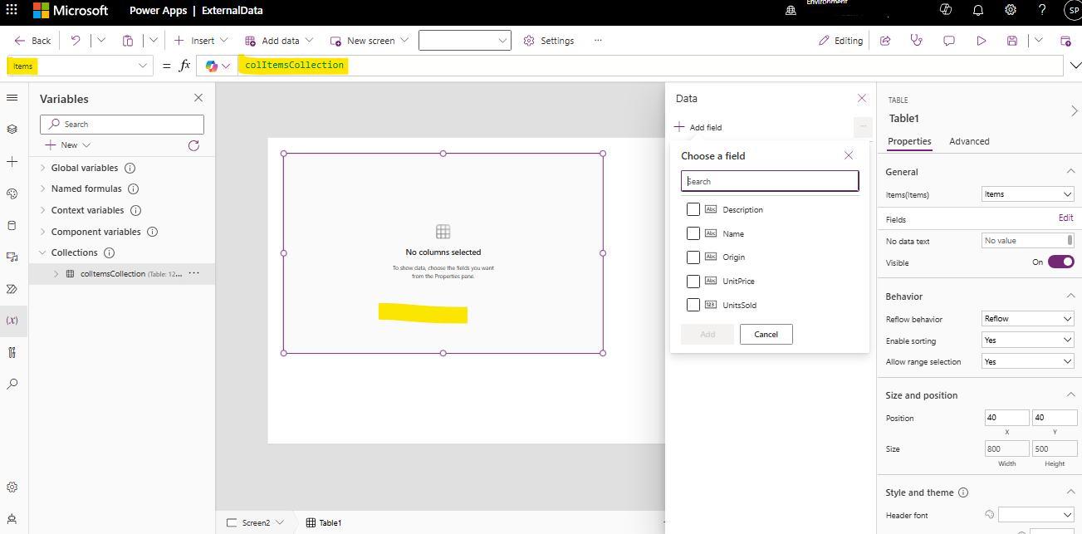Open Power Automate icon in sidebar
Screen dimensions: 1082x534
pyautogui.click(x=12, y=289)
